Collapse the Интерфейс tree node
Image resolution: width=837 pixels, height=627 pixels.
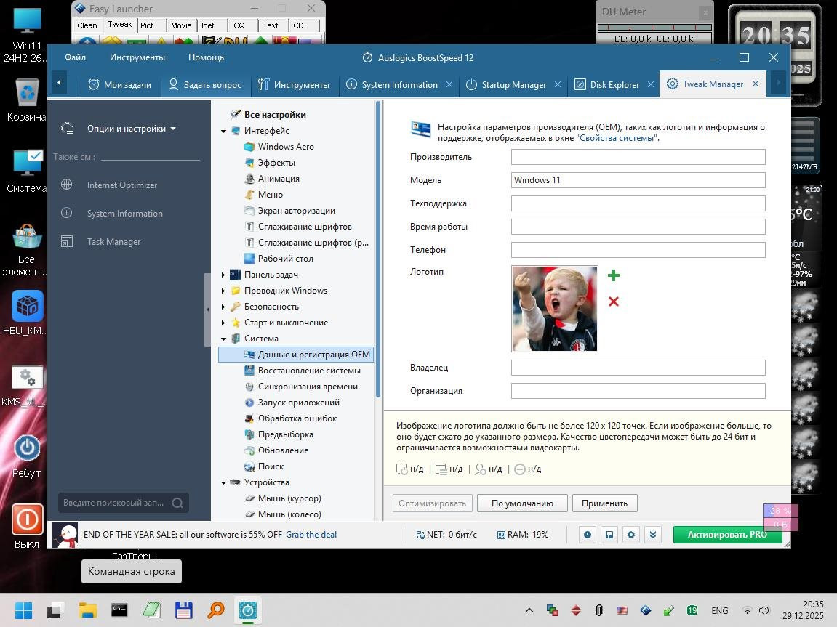[224, 131]
